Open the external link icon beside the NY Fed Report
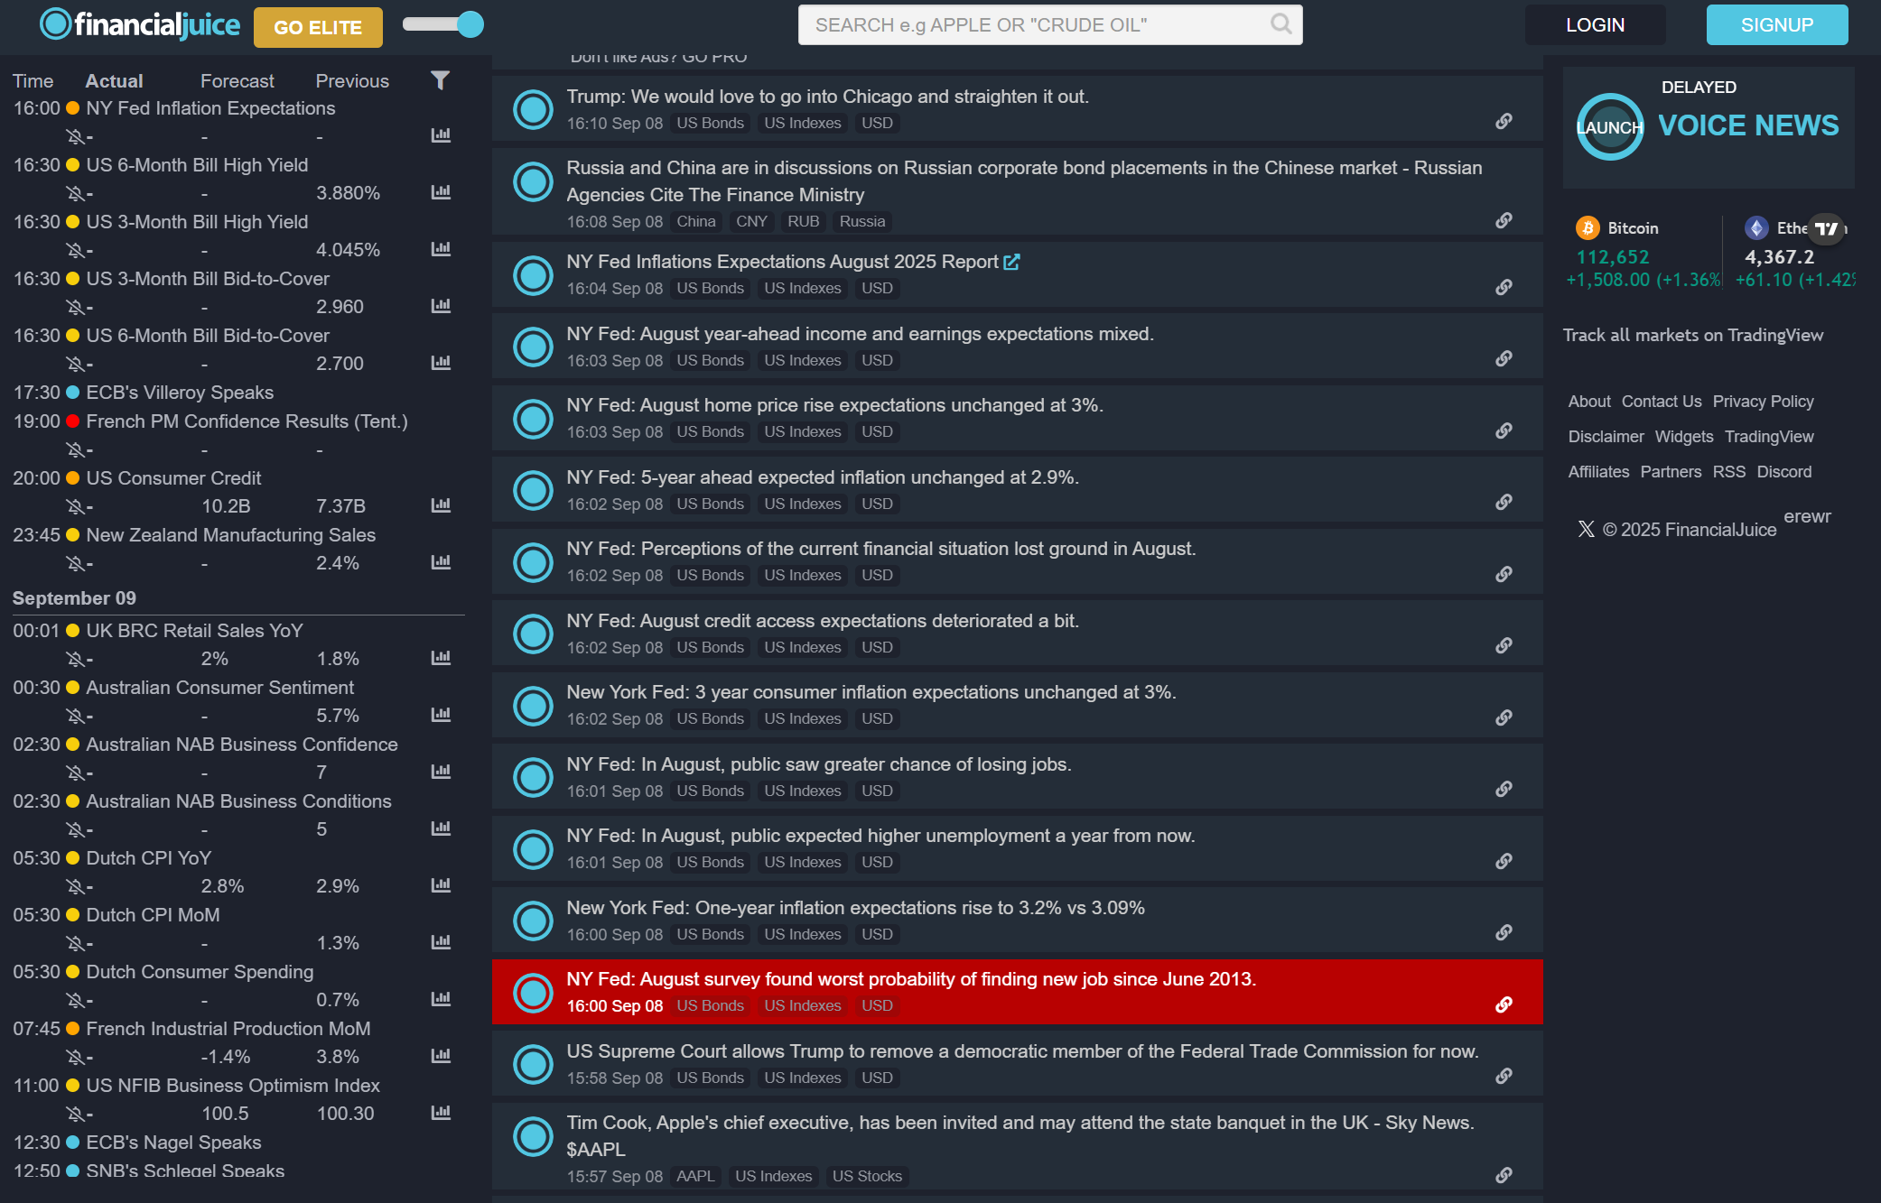The image size is (1881, 1203). (x=1011, y=262)
